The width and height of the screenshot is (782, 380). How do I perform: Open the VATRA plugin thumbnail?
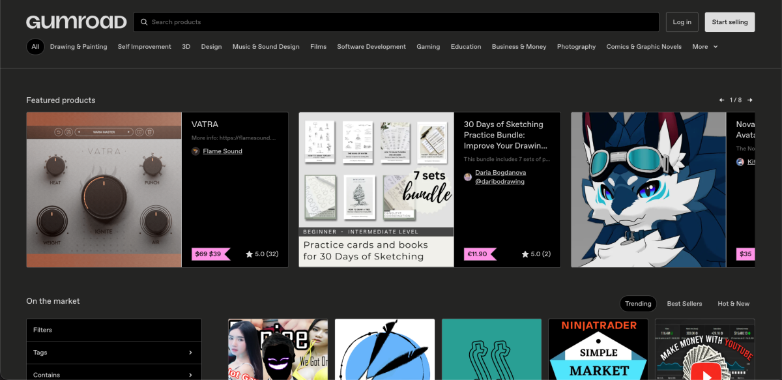pos(104,190)
